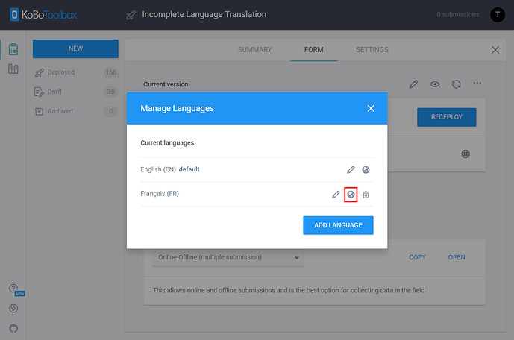
Task: Click the 35 draft count badge
Action: 111,92
